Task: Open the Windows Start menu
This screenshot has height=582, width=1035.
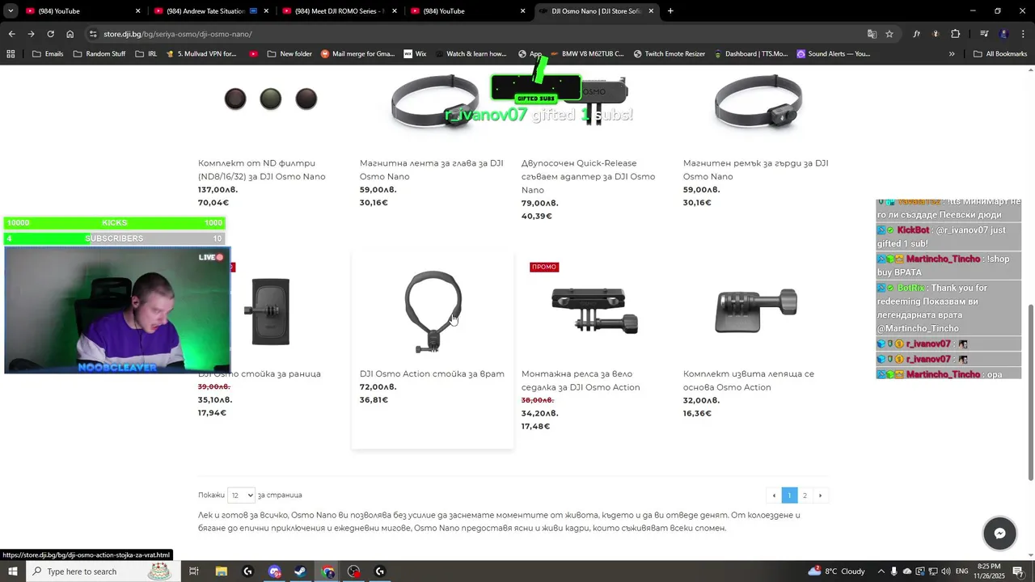Action: tap(14, 571)
